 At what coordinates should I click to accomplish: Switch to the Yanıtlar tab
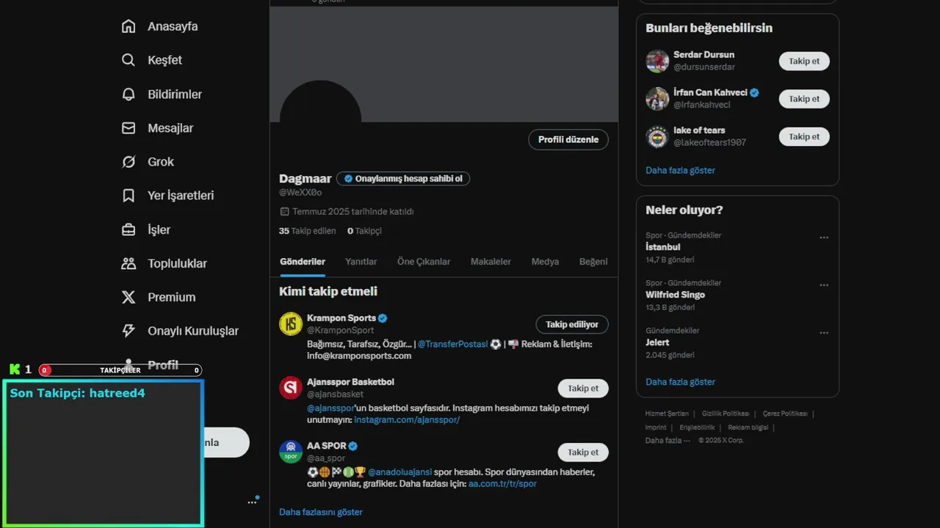[361, 262]
